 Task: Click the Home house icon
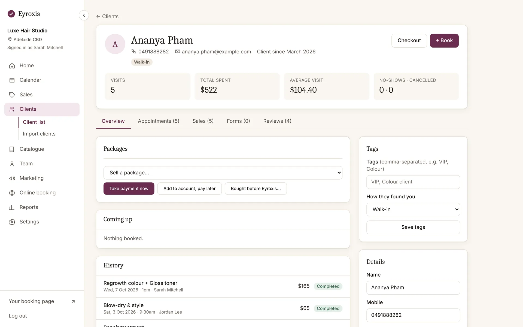[12, 66]
